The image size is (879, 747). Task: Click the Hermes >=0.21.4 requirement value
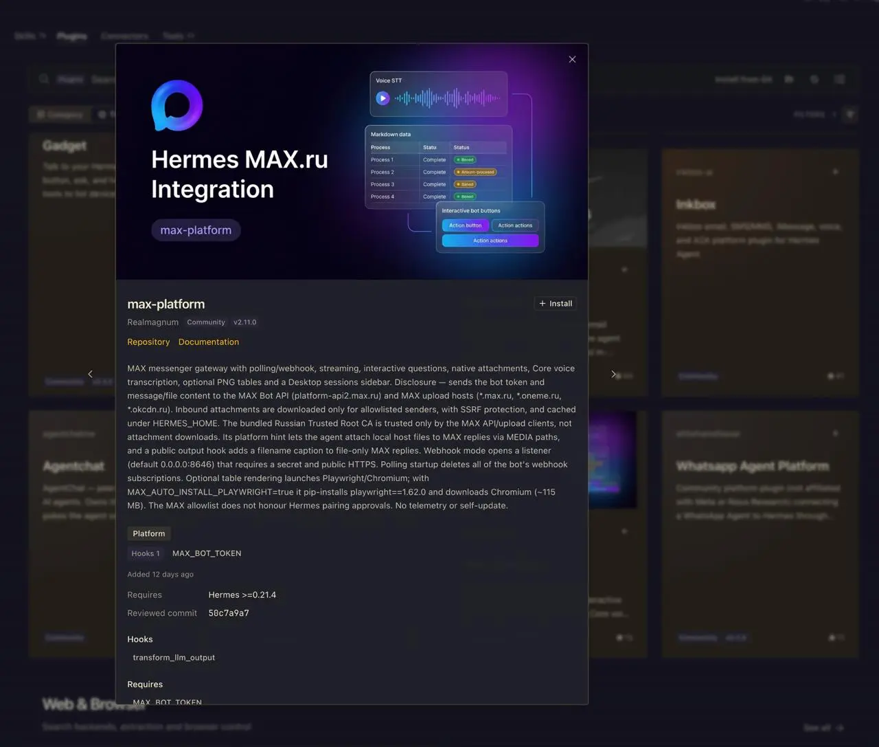(242, 595)
